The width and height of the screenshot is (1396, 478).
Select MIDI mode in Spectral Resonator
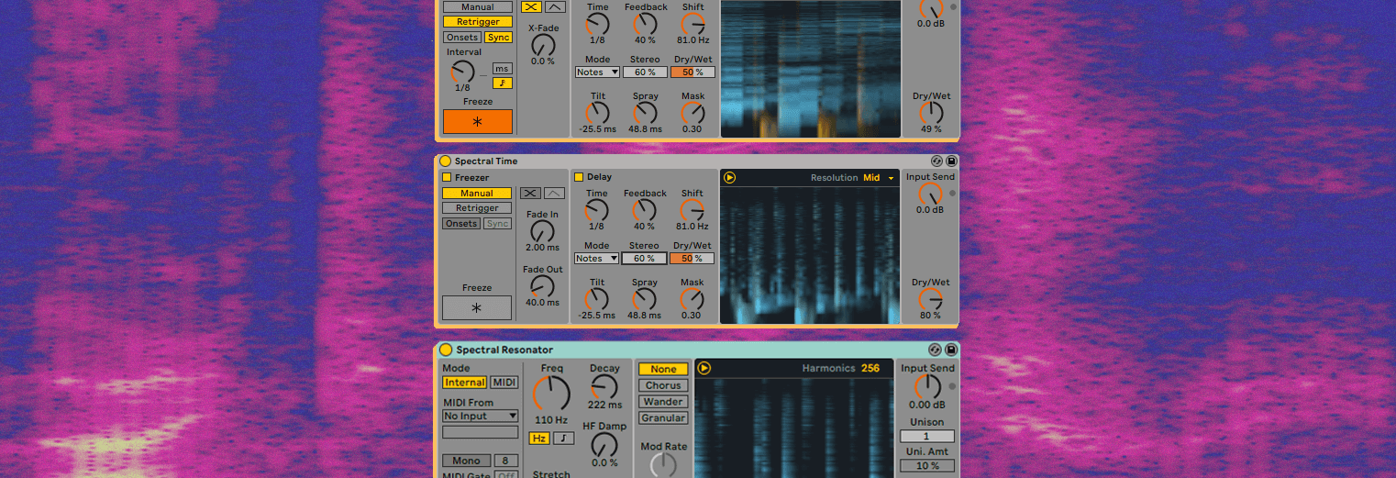tap(504, 383)
